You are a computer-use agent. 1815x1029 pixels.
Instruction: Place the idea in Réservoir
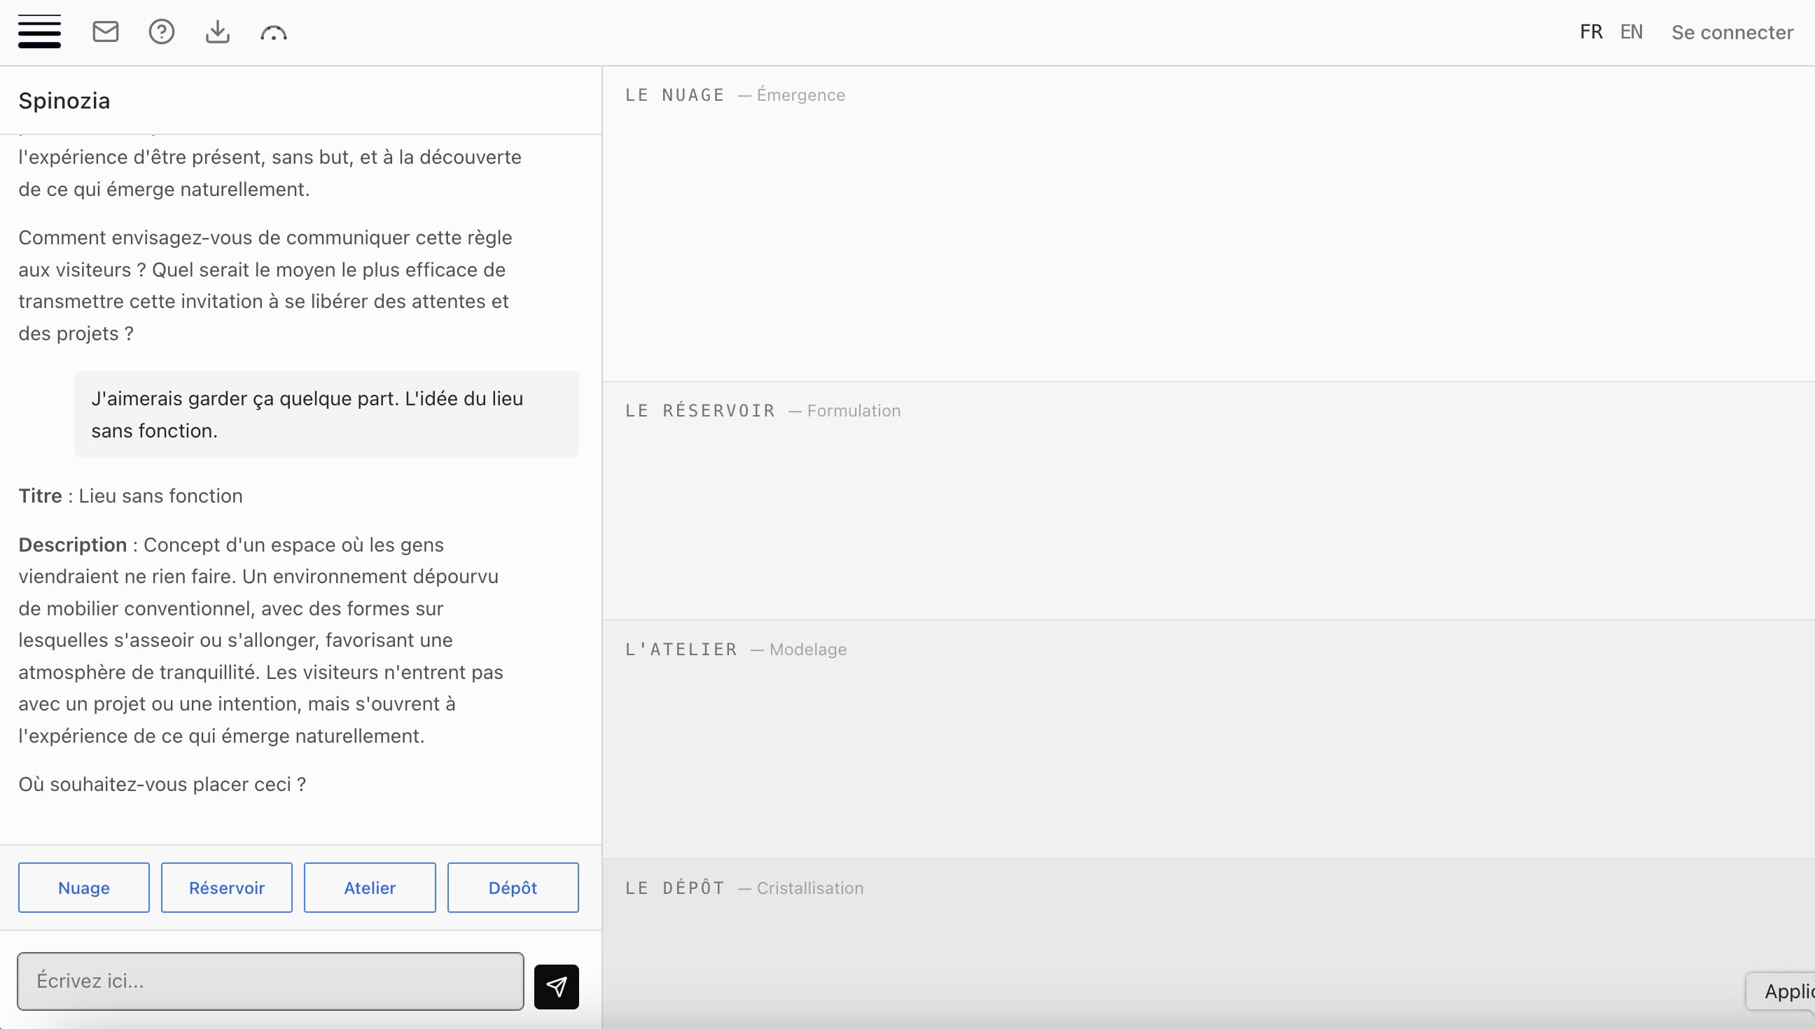click(x=226, y=887)
